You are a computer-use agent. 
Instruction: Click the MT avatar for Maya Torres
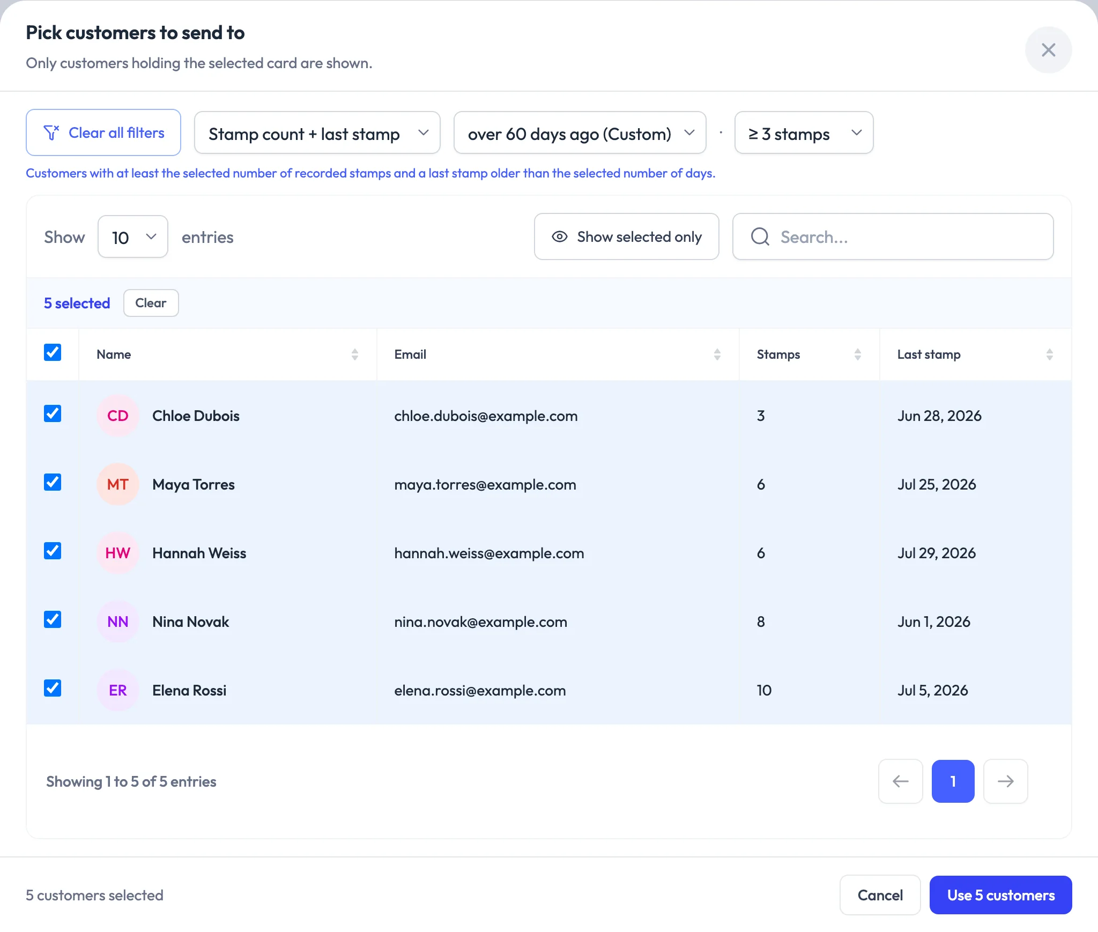pos(118,484)
